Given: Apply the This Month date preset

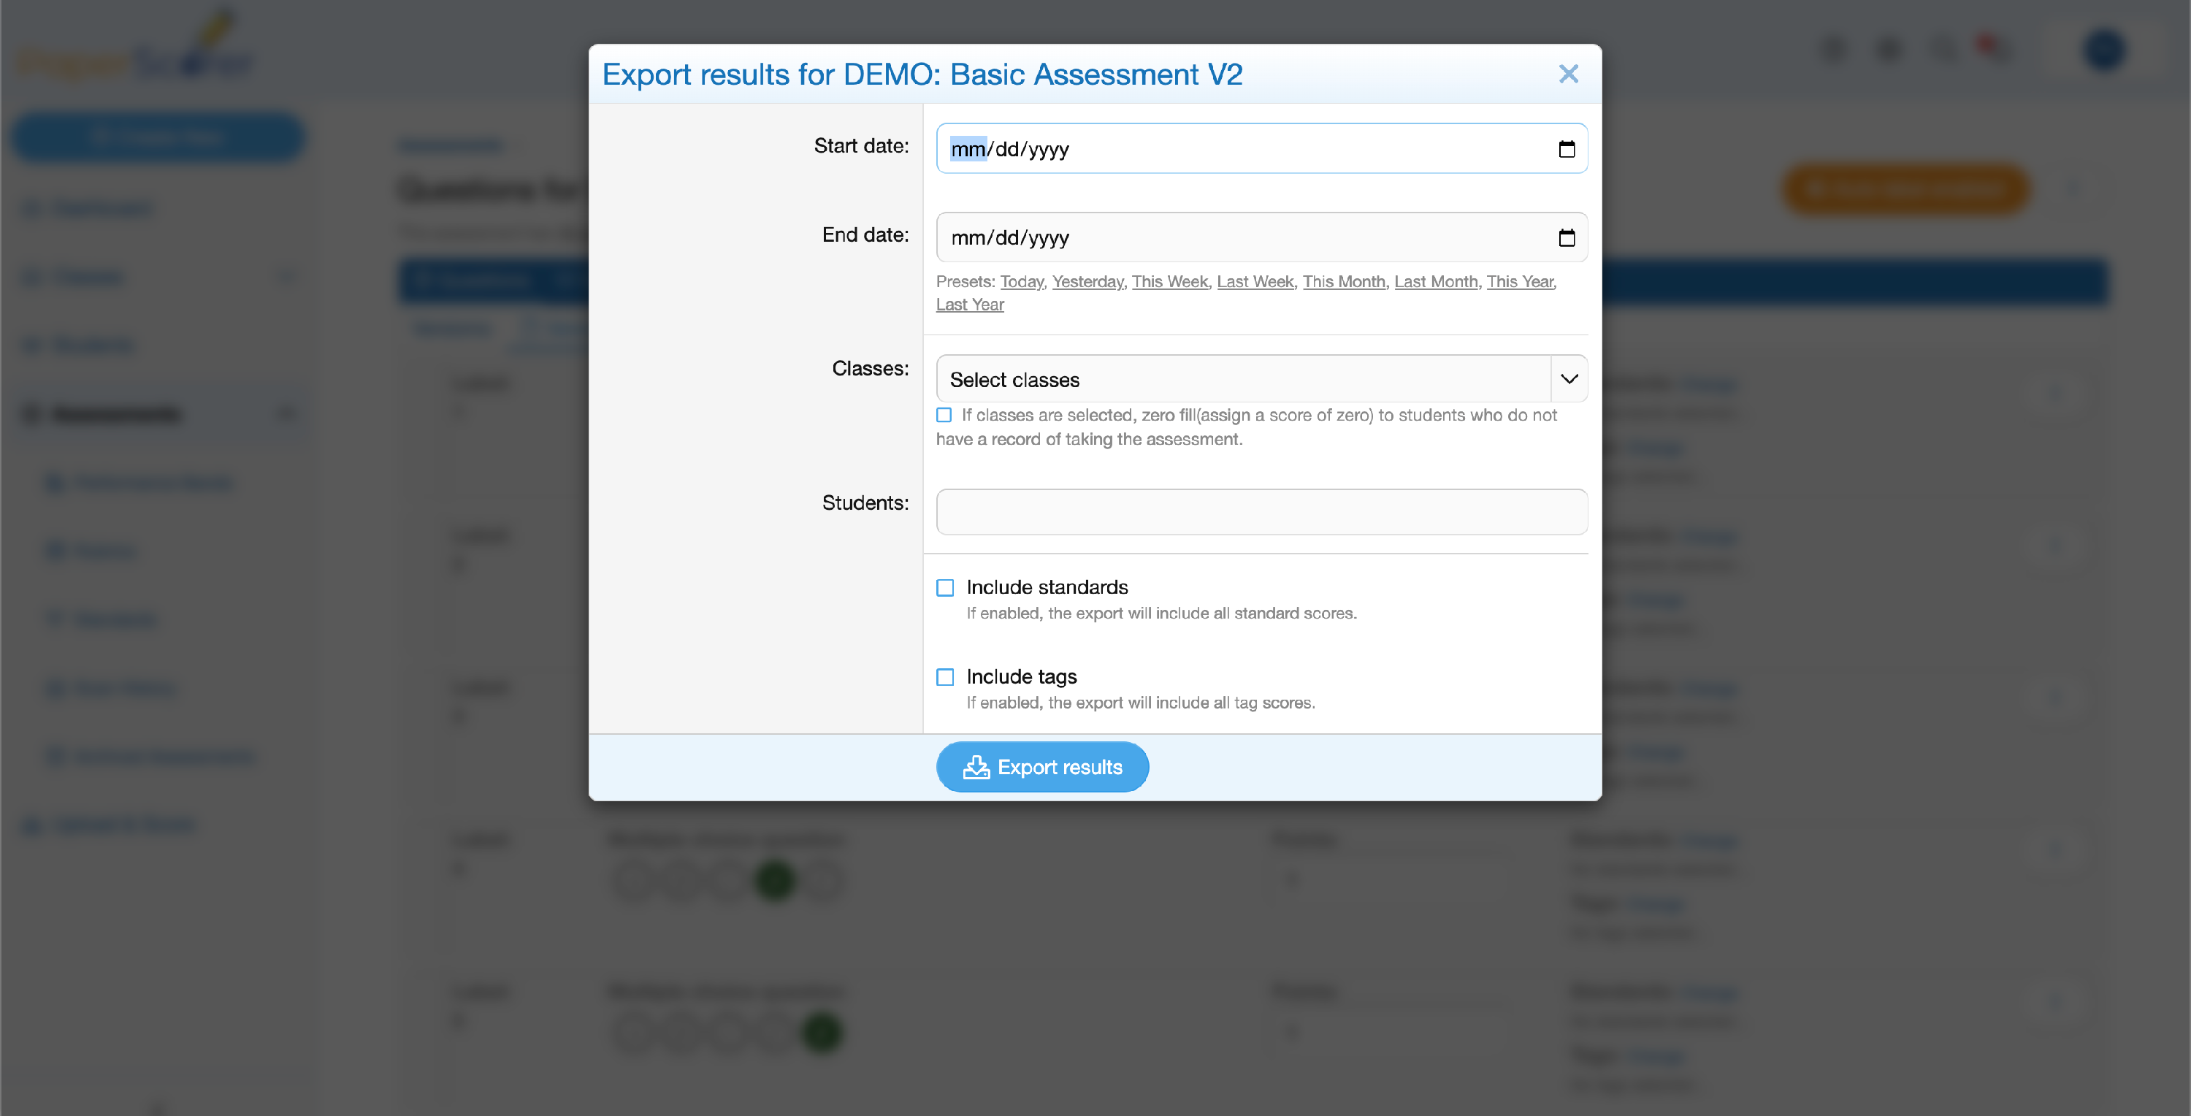Looking at the screenshot, I should pos(1344,281).
